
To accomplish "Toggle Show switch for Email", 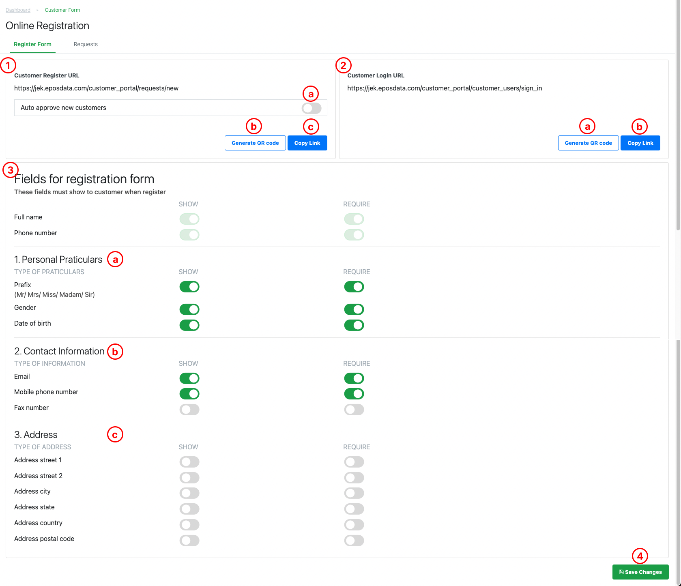I will point(189,378).
